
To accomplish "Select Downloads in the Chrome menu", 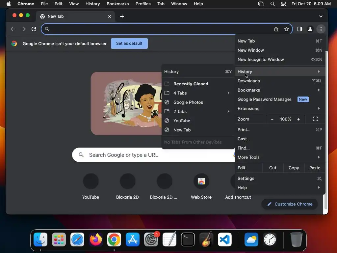I will tap(280, 81).
